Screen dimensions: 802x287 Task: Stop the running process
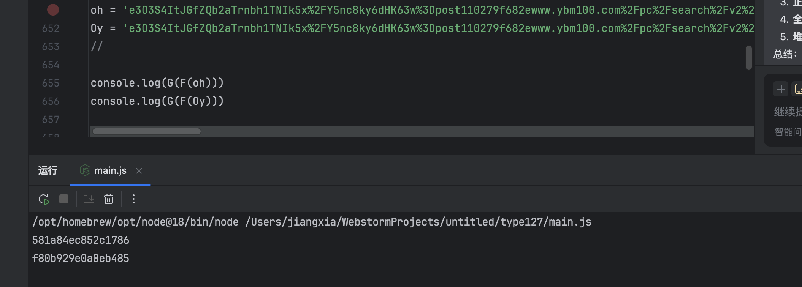click(64, 199)
